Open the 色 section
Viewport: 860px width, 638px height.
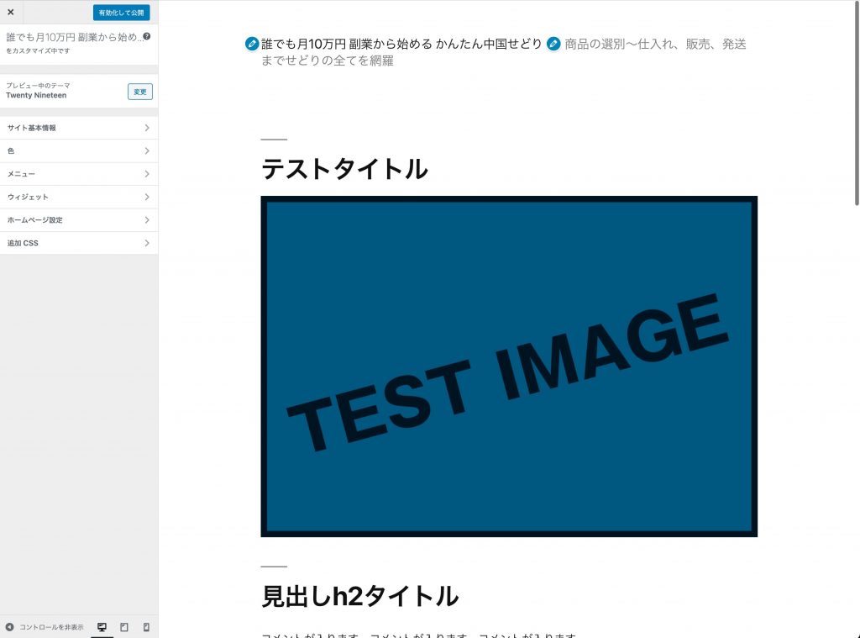pyautogui.click(x=79, y=151)
